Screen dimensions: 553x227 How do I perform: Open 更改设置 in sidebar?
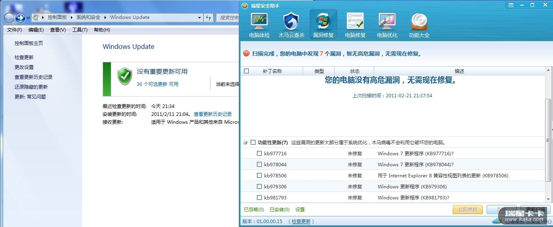pyautogui.click(x=24, y=67)
